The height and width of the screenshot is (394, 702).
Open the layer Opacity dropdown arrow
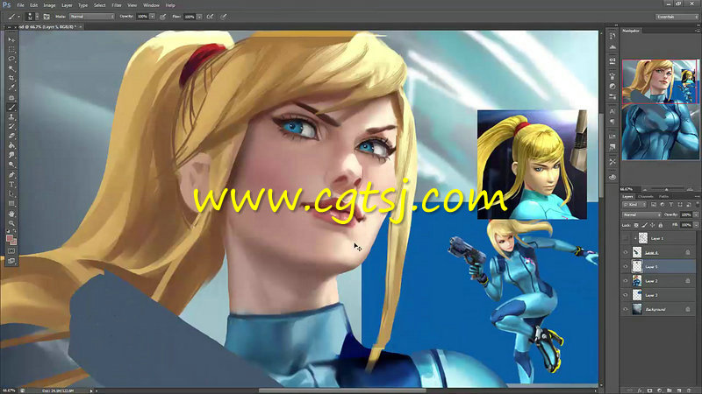(x=696, y=215)
